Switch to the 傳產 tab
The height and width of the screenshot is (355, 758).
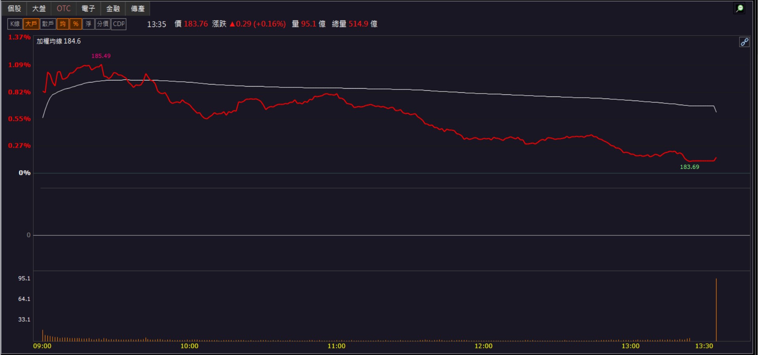[x=138, y=8]
